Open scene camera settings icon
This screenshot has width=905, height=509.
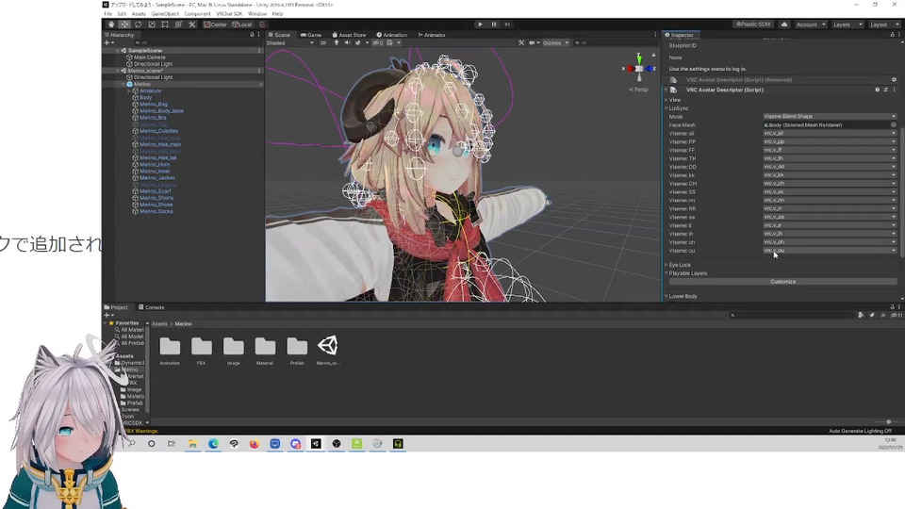click(534, 42)
